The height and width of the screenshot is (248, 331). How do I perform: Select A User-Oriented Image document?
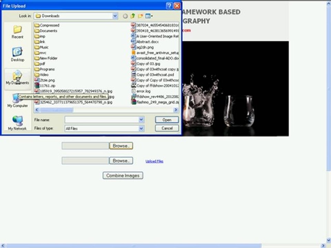click(x=155, y=36)
